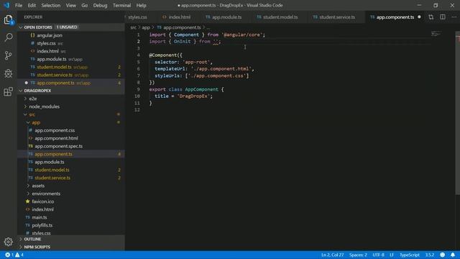Open the editor More Actions ellipsis

point(454,17)
